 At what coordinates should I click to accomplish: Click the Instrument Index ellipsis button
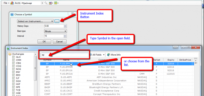[57, 21]
